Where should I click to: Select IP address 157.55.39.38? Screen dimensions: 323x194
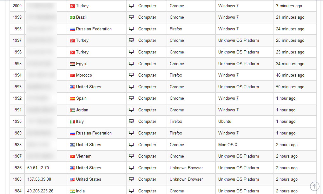[x=39, y=179]
